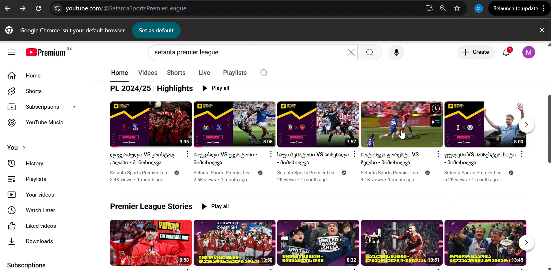Open the Chrome profile M avatar
The height and width of the screenshot is (270, 551).
tap(479, 8)
